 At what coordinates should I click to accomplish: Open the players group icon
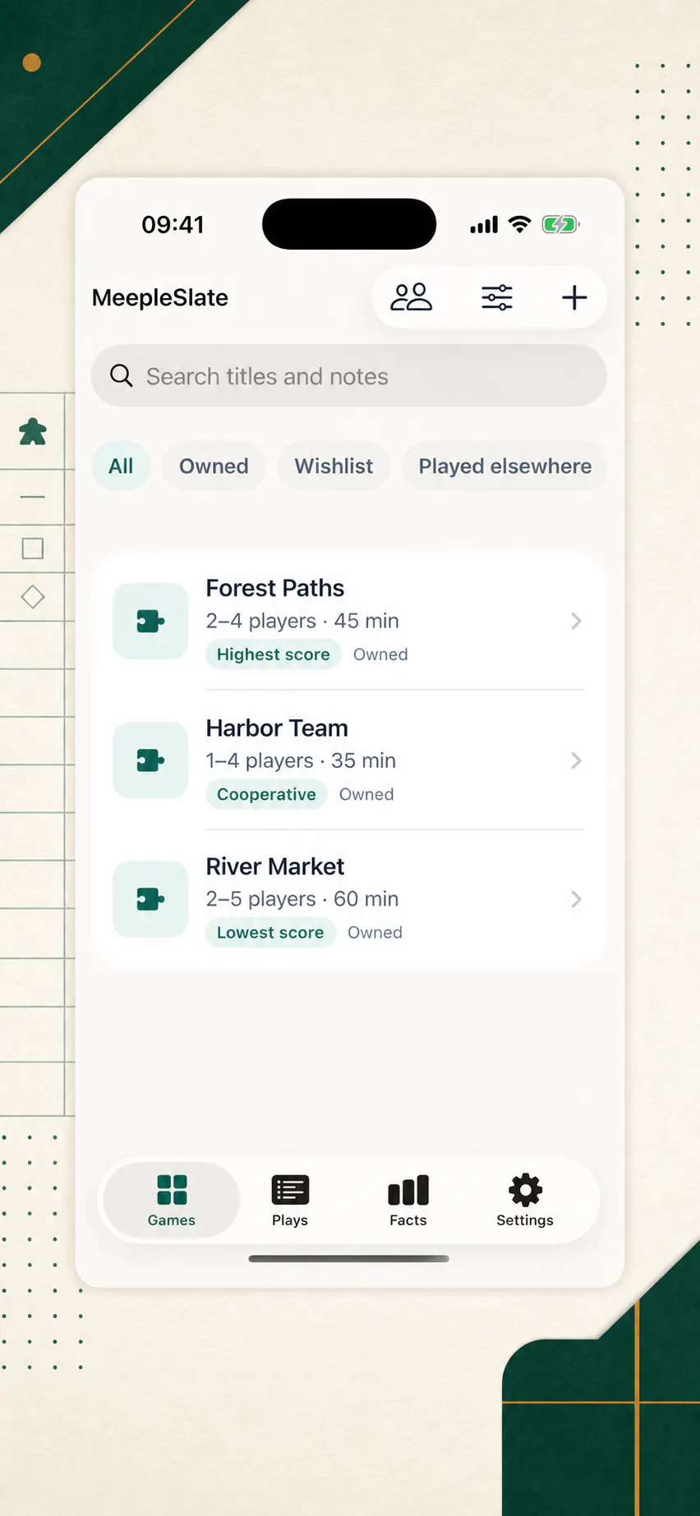point(411,297)
